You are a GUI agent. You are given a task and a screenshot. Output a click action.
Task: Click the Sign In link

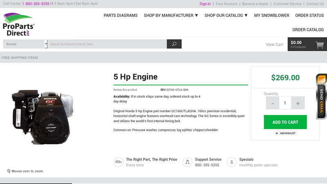pos(205,4)
